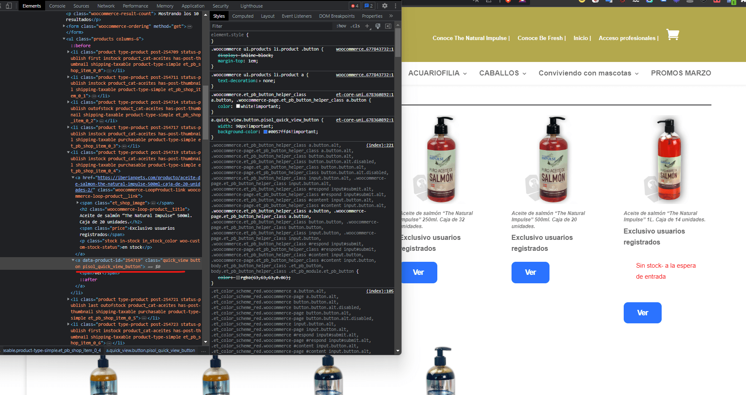This screenshot has height=395, width=746.
Task: Click breadcrumb overflow ellipsis at panel bottom
Action: point(204,351)
